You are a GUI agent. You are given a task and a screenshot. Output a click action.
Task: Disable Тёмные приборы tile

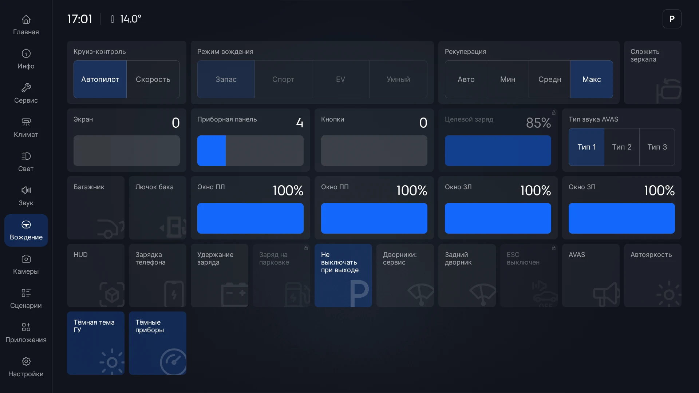pos(158,343)
